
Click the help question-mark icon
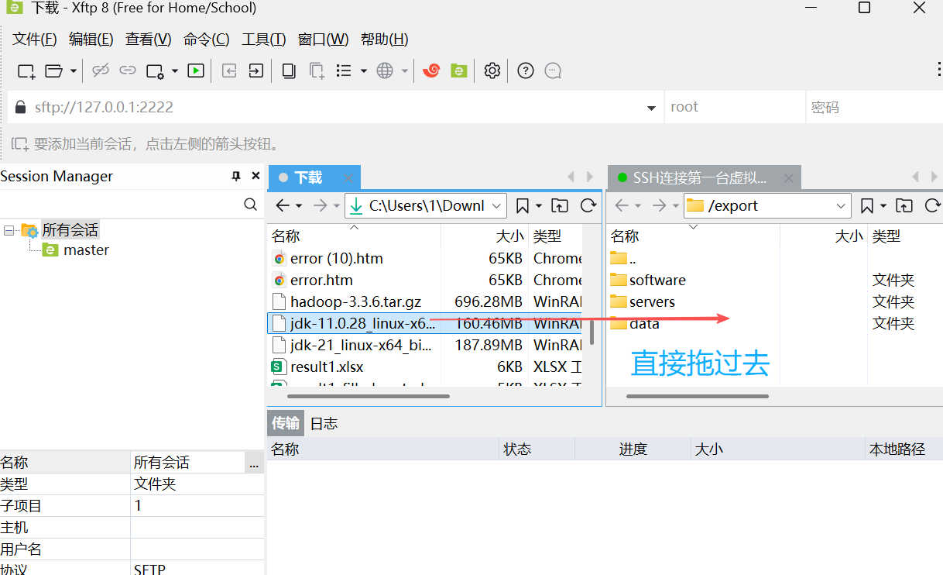(525, 71)
